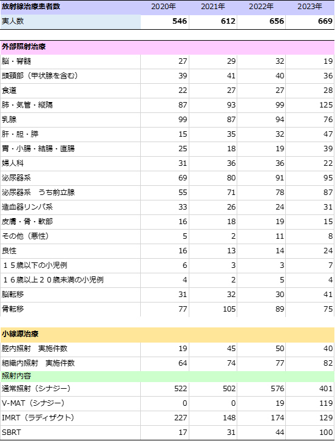
Task: Select the 放射線治療患者数 header cell
Action: point(31,7)
